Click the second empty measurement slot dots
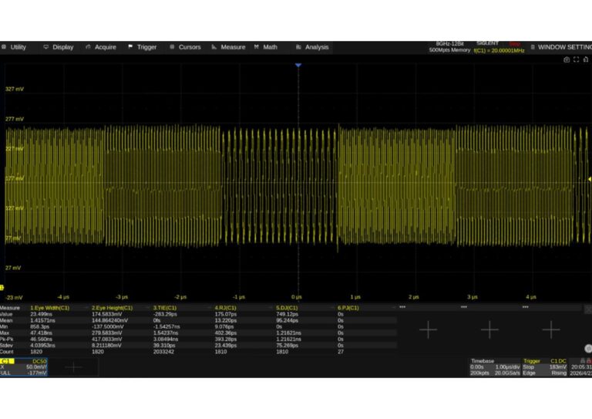 [x=463, y=307]
